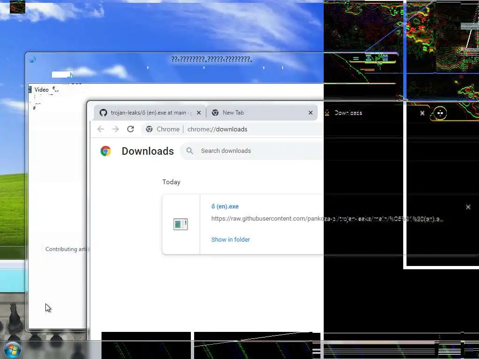
Task: Click the browser back arrow
Action: pyautogui.click(x=101, y=129)
